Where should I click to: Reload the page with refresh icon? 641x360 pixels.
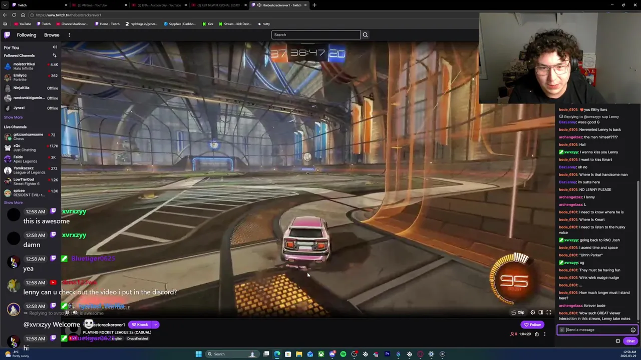(x=14, y=15)
